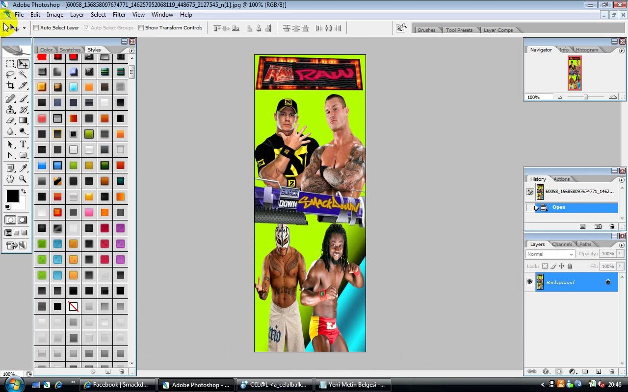Choose the Lasso tool
Image resolution: width=628 pixels, height=392 pixels.
[10, 74]
